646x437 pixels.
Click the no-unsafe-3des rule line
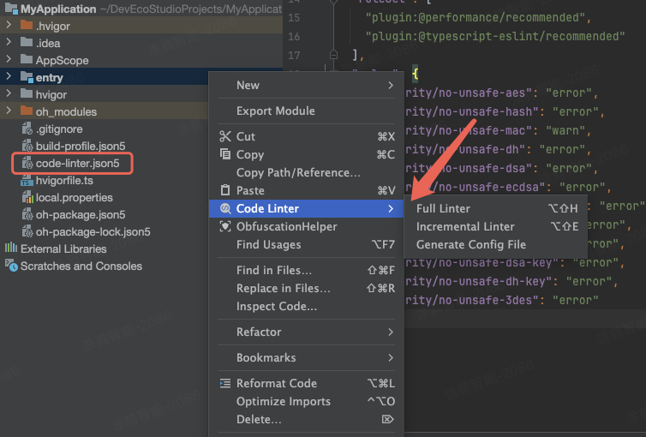click(502, 300)
